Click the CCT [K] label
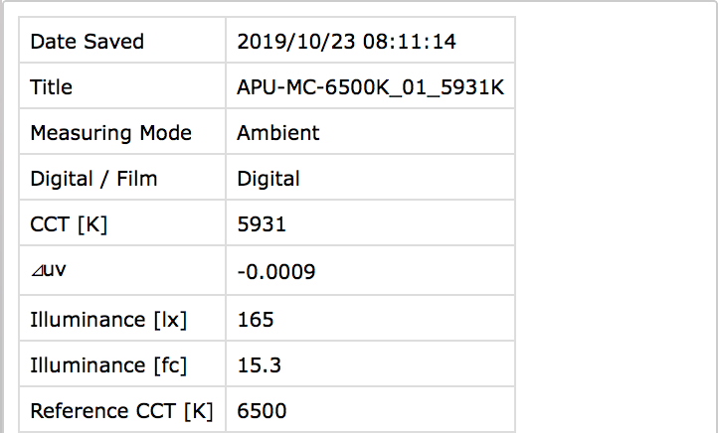The width and height of the screenshot is (718, 433). click(x=69, y=224)
